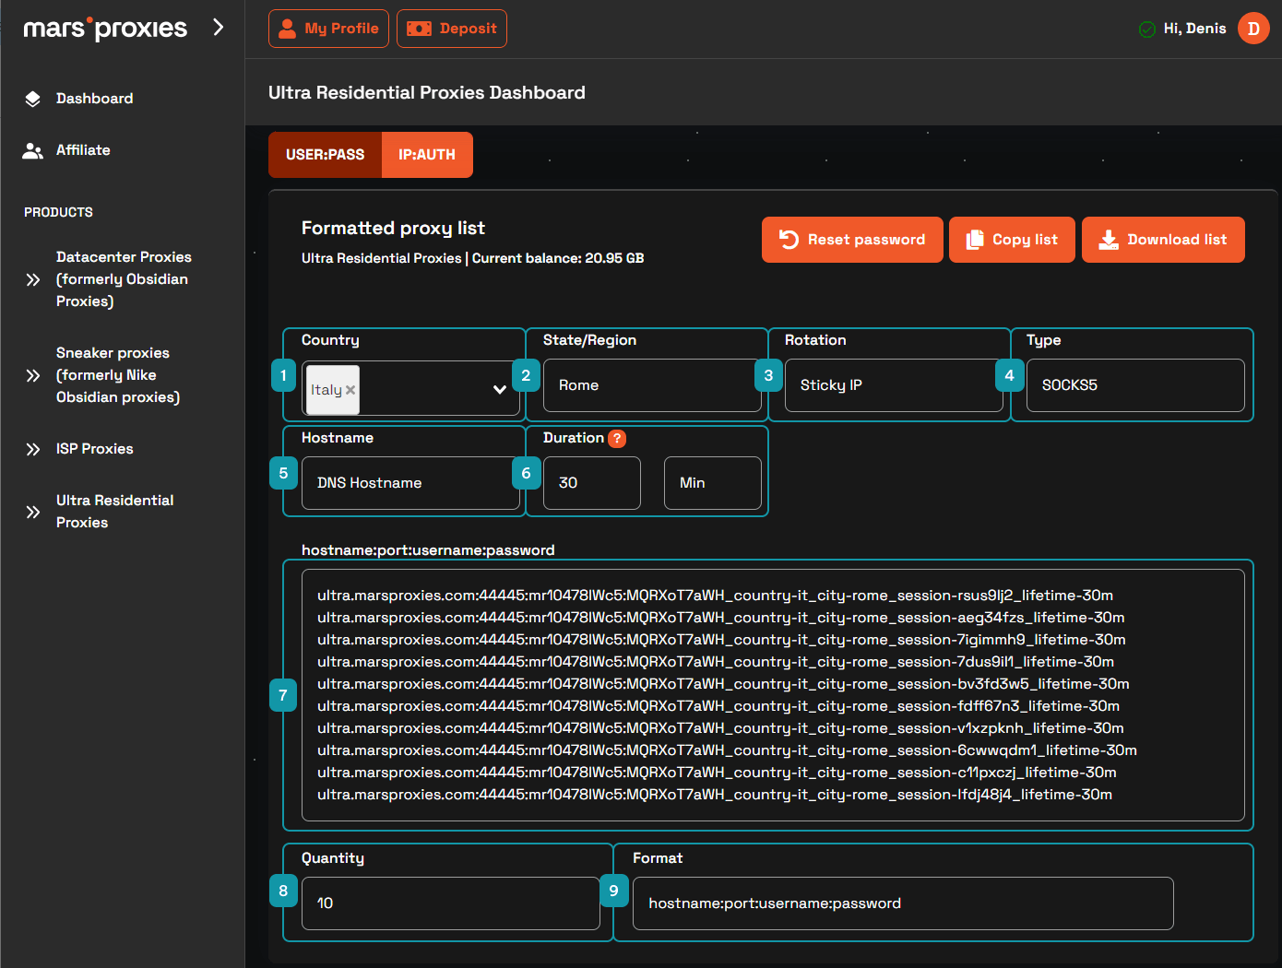Open Sneaker proxies menu entry
The height and width of the screenshot is (968, 1282).
coord(118,375)
